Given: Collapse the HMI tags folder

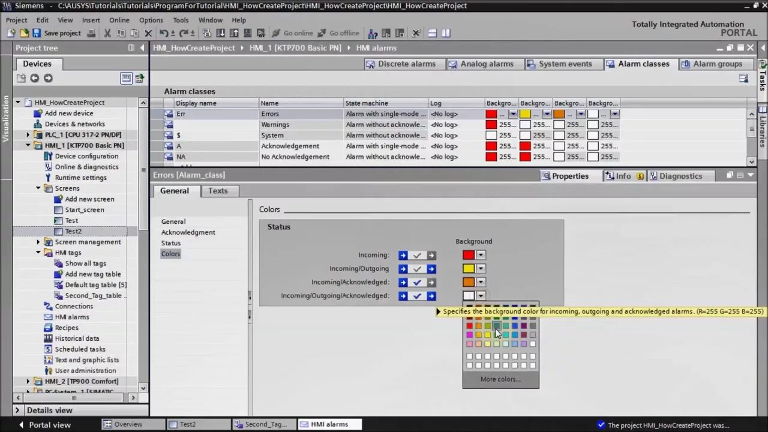Looking at the screenshot, I should [x=38, y=253].
